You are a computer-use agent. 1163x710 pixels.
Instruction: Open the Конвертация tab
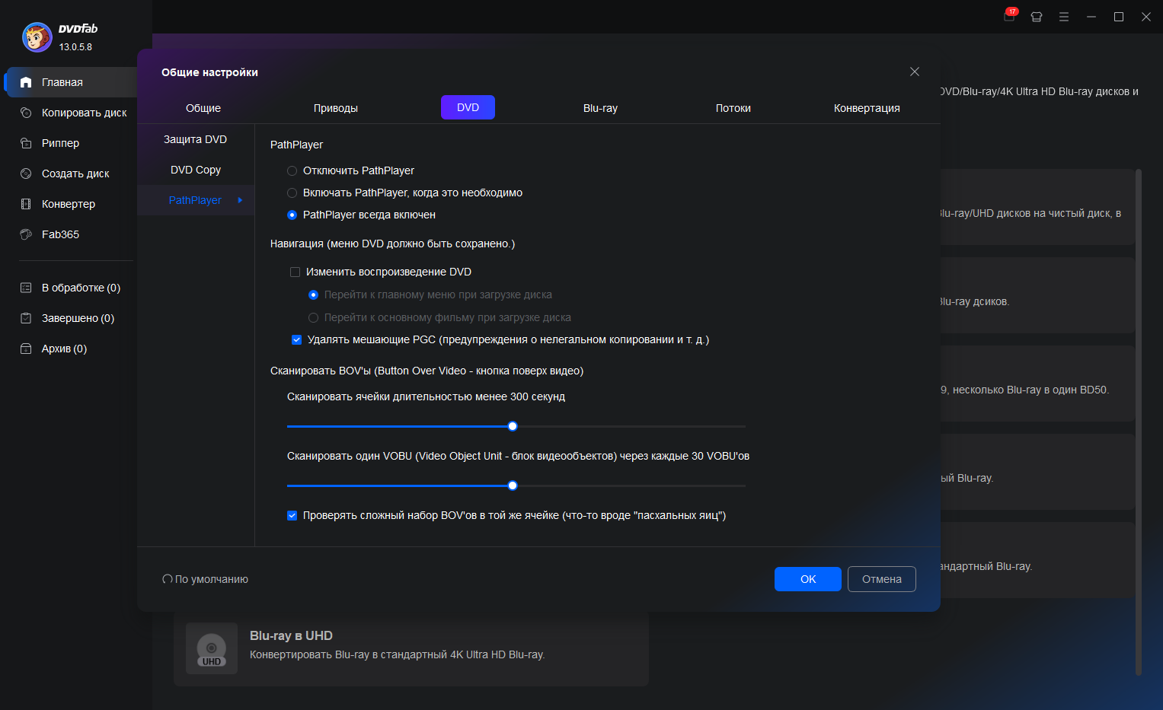(x=867, y=108)
